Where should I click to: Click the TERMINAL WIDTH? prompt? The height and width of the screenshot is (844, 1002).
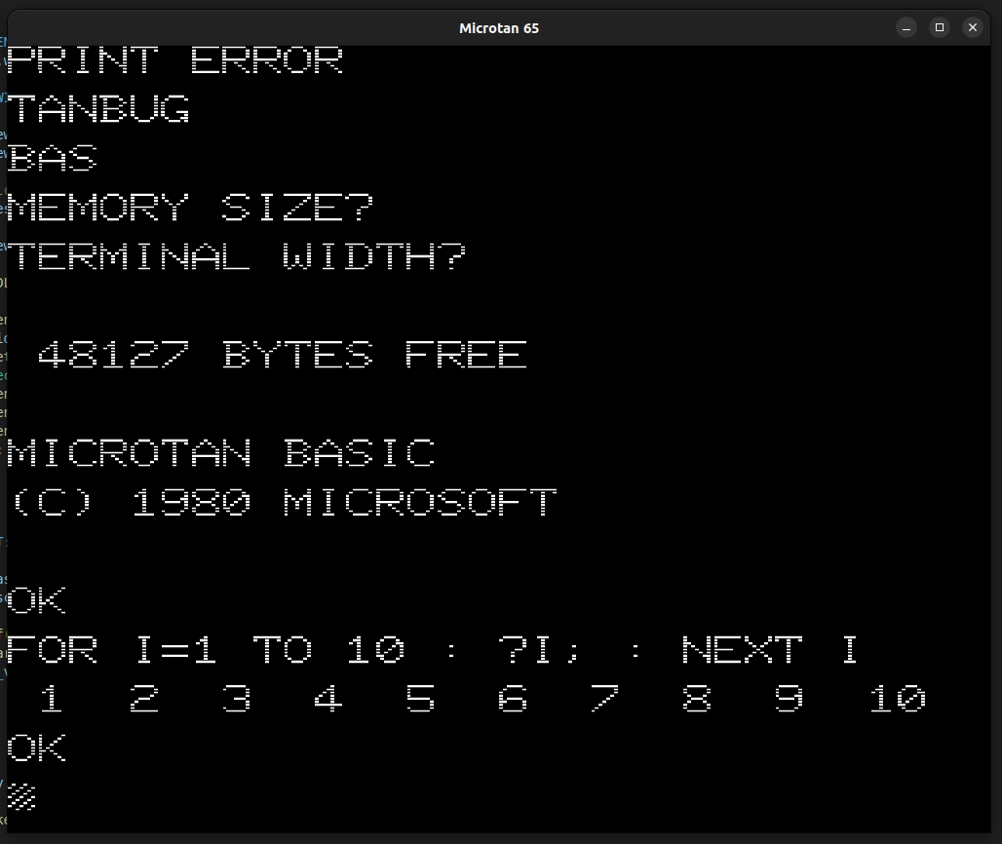point(237,256)
